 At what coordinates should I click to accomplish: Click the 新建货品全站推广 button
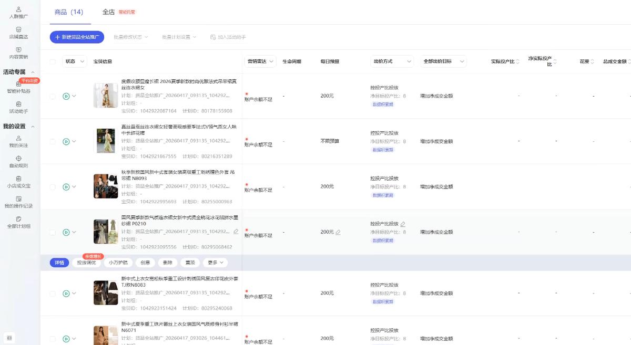click(x=77, y=37)
